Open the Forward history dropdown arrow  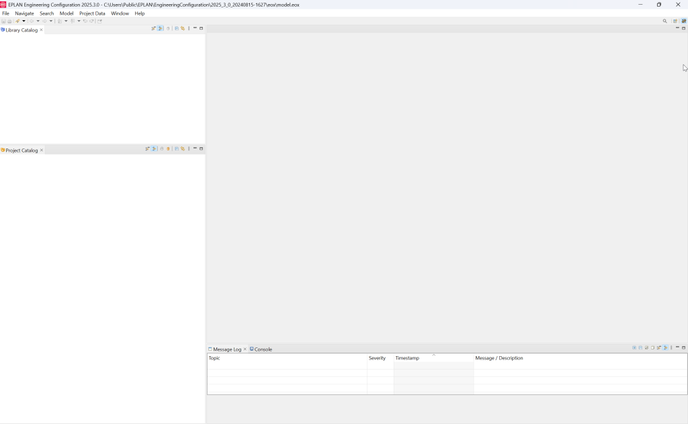click(51, 21)
